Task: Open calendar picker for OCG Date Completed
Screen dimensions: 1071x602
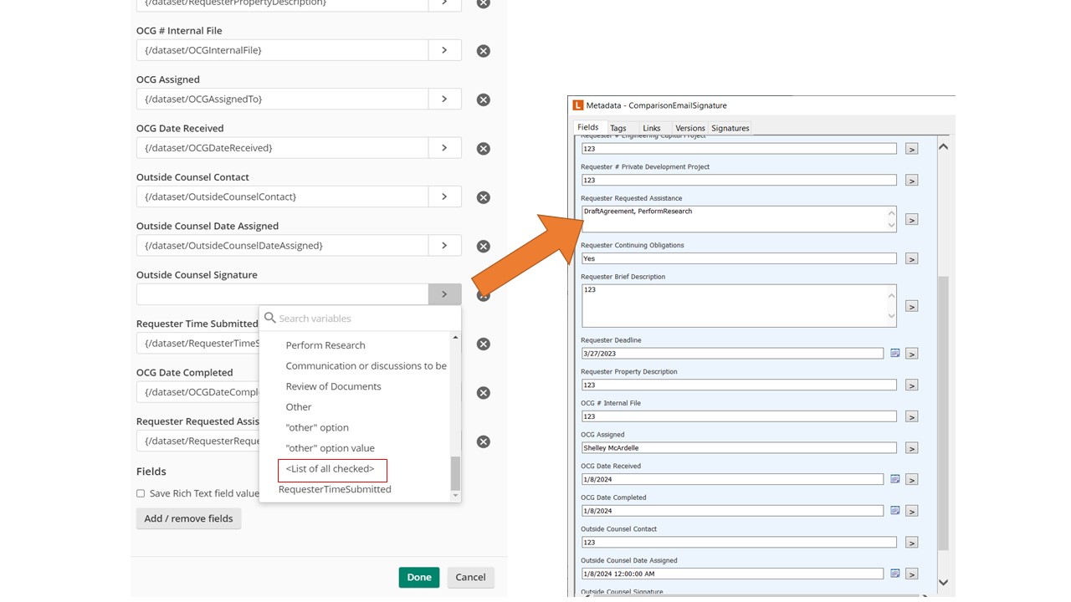Action: click(894, 511)
